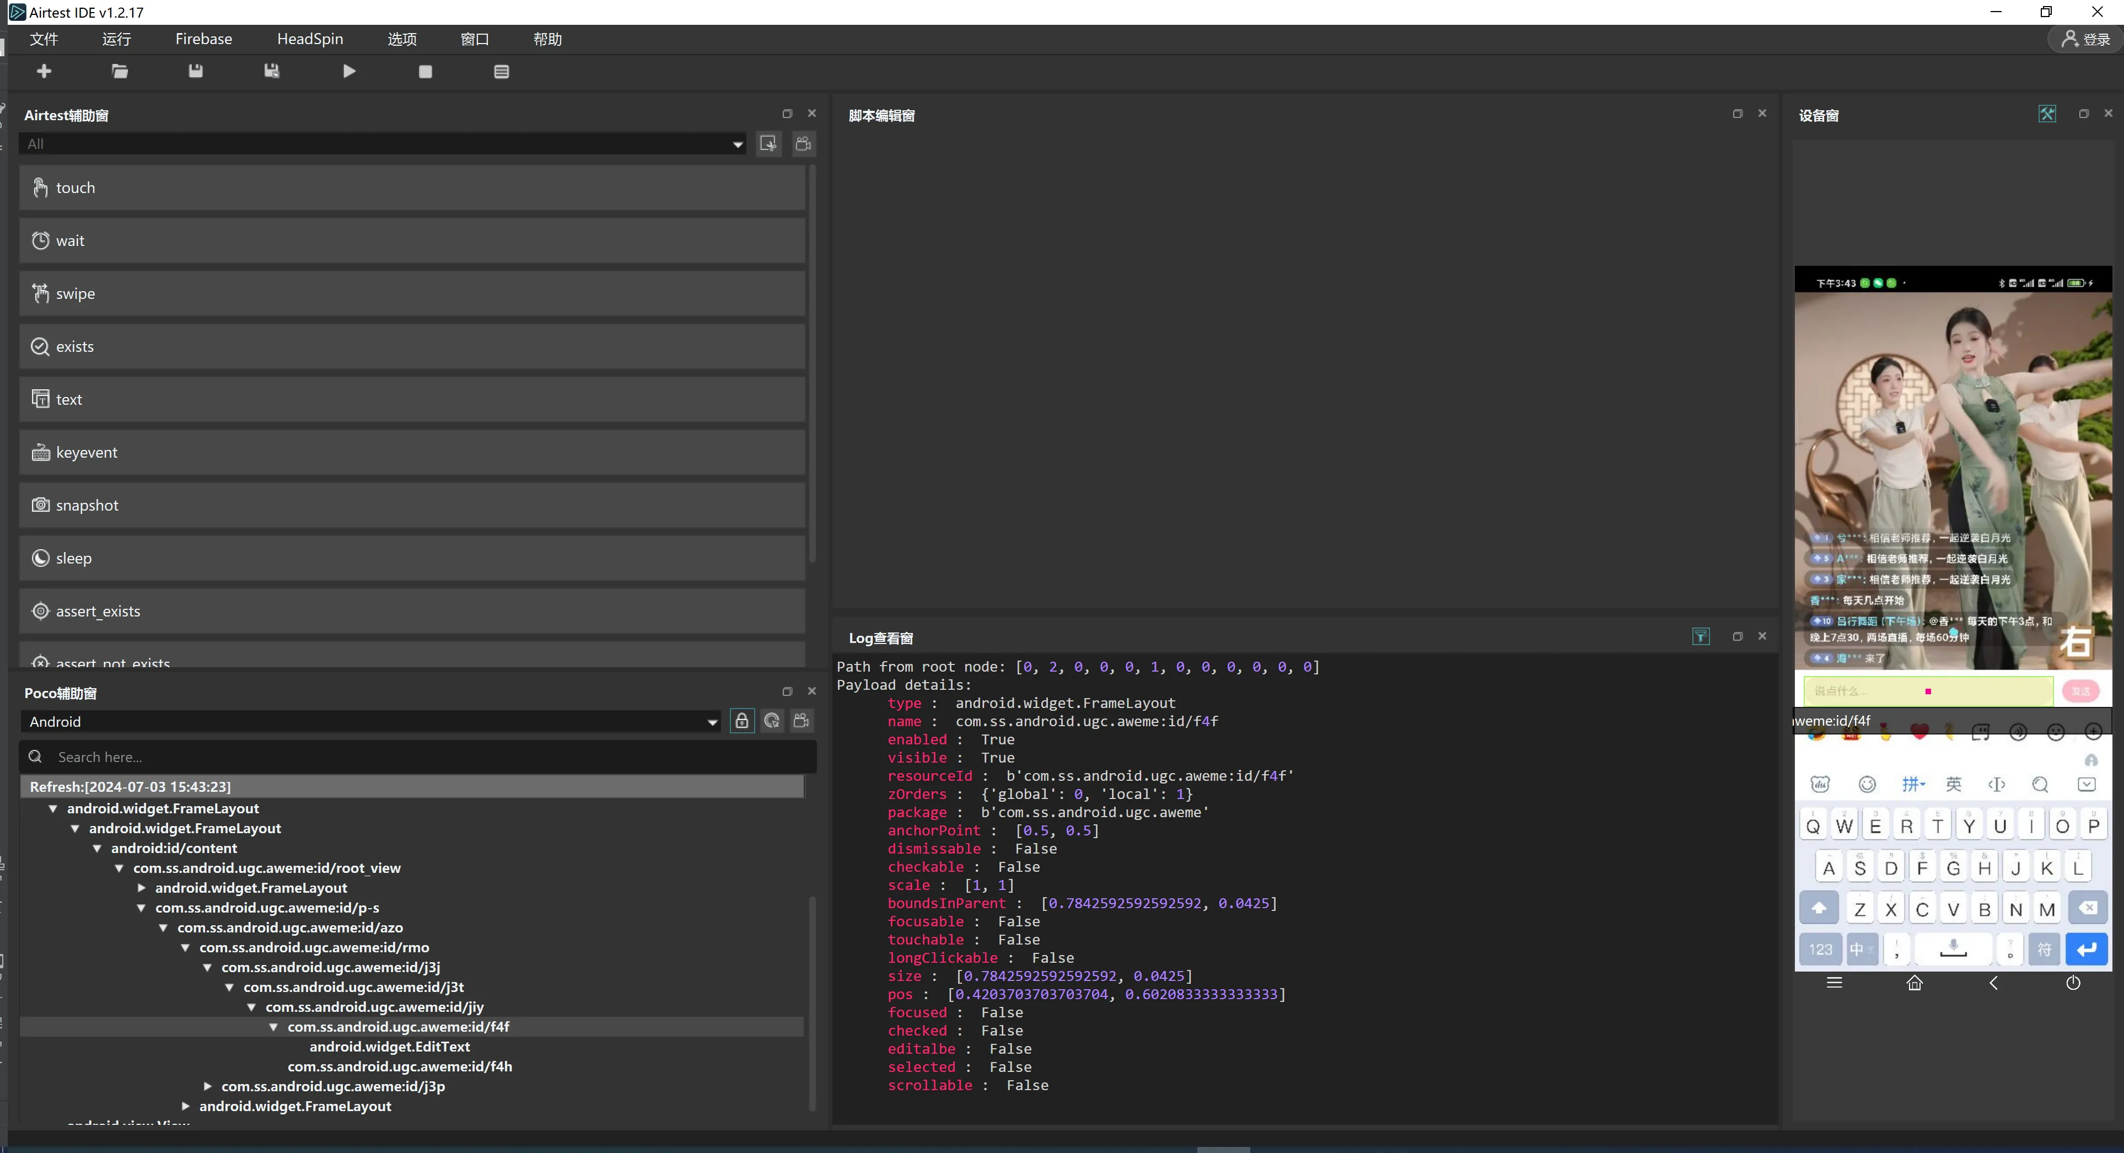The width and height of the screenshot is (2124, 1153).
Task: Select aweme:id/jiy tree item
Action: click(374, 1007)
